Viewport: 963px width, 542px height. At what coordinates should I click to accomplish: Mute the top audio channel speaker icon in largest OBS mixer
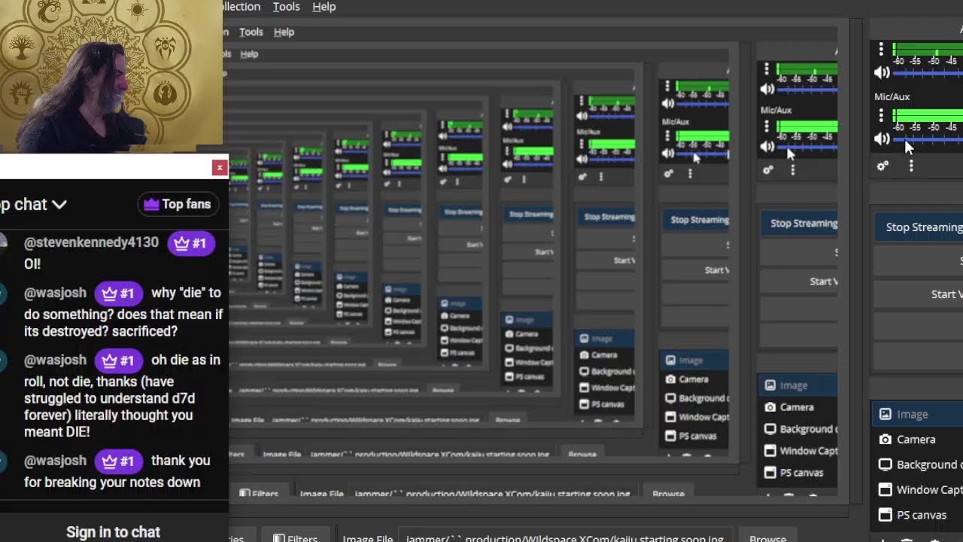coord(882,72)
